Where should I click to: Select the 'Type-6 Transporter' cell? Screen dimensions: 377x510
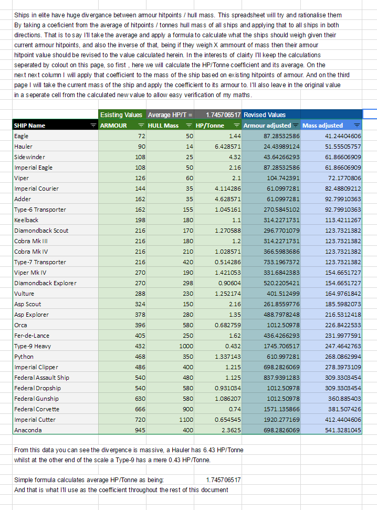pos(56,210)
